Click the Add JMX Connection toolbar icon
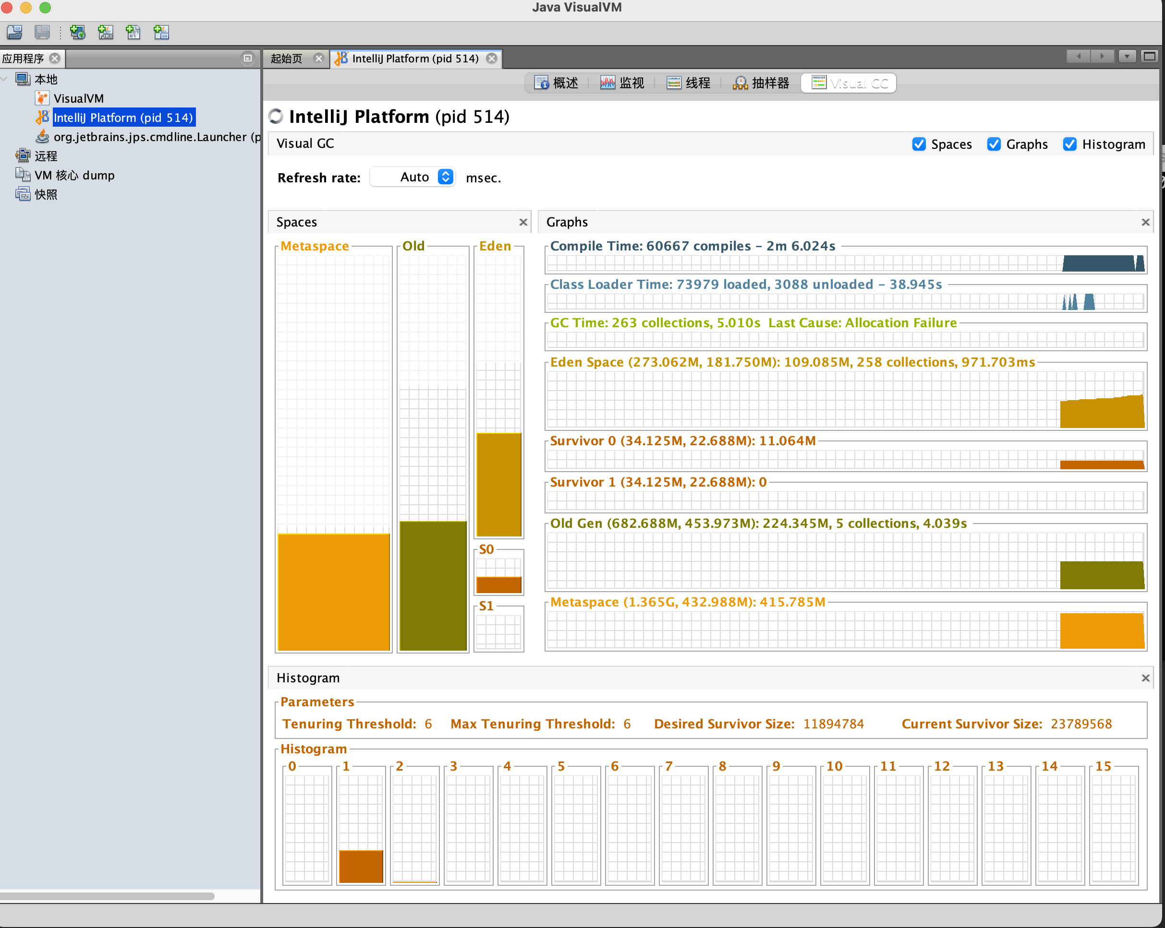Image resolution: width=1165 pixels, height=928 pixels. tap(105, 33)
